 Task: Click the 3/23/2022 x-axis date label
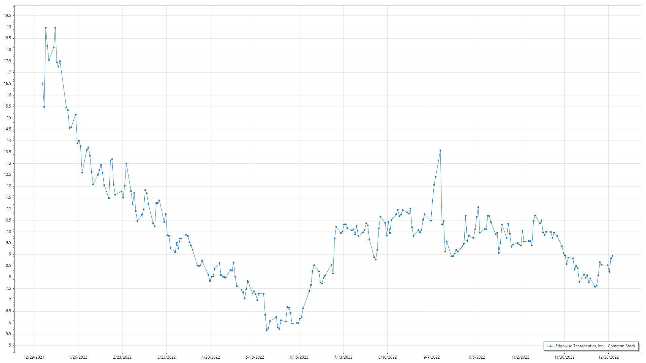tap(167, 357)
